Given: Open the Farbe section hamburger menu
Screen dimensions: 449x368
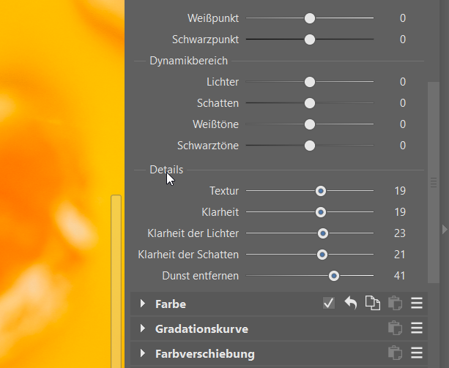Looking at the screenshot, I should tap(417, 304).
